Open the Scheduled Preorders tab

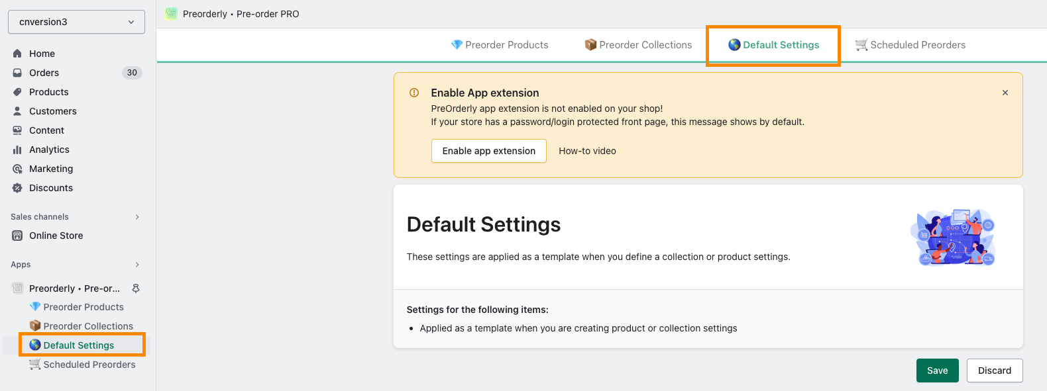(x=910, y=45)
